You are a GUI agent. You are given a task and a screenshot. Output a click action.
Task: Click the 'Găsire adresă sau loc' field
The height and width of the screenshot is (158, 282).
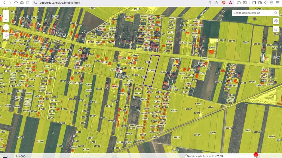252,13
